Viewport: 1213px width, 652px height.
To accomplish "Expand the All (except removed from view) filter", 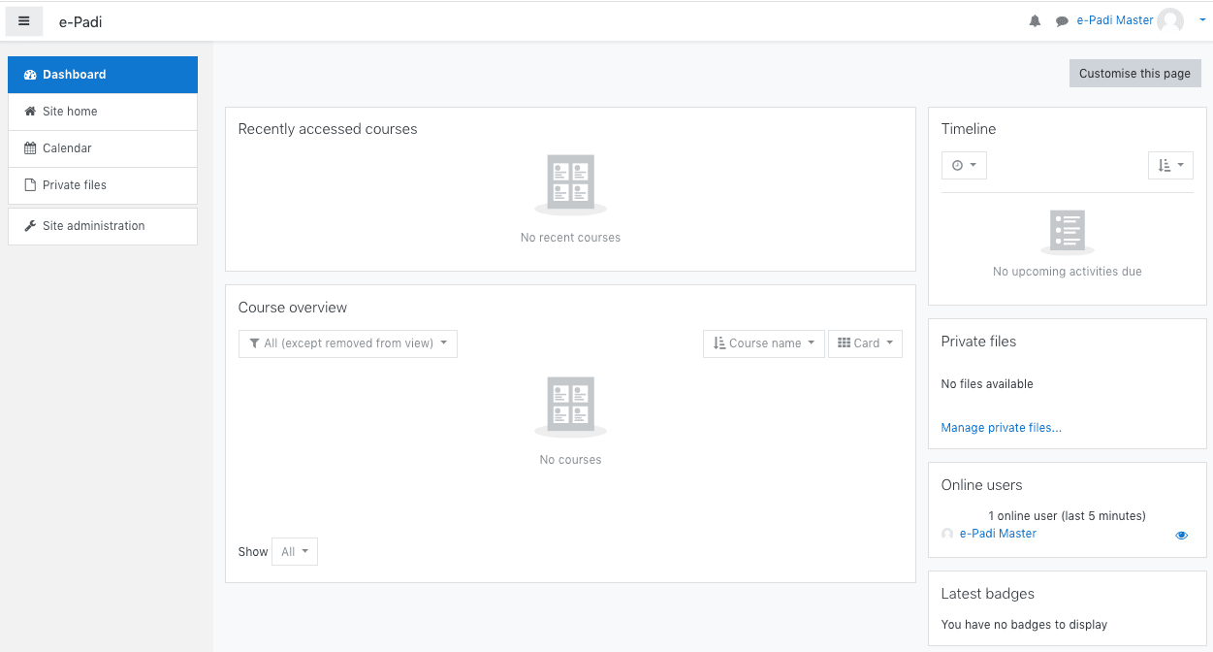I will point(348,343).
